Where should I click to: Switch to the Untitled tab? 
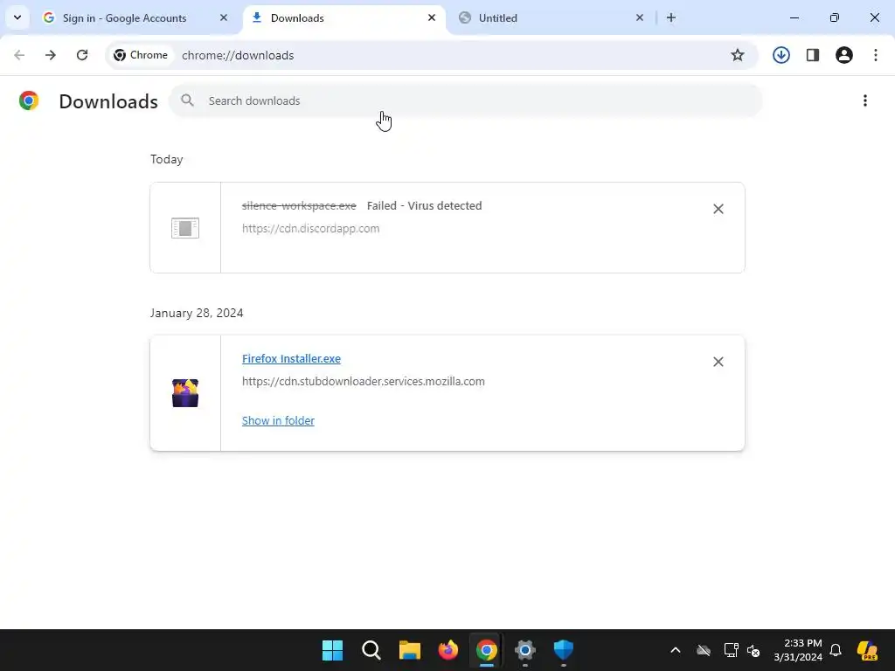coord(552,17)
